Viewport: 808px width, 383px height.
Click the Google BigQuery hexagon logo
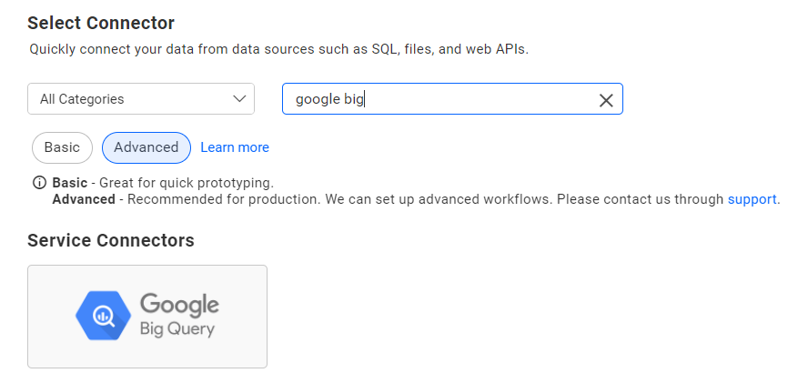(x=103, y=316)
